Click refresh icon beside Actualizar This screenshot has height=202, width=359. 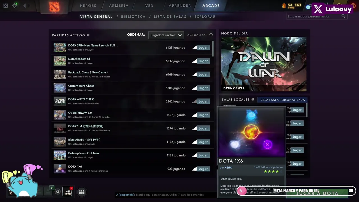tap(211, 35)
